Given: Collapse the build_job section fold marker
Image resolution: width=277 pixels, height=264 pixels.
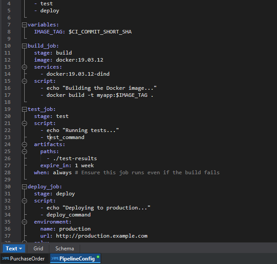Looking at the screenshot, I should tap(24, 46).
